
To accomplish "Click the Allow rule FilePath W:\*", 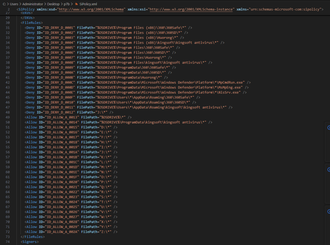I will (x=71, y=217).
